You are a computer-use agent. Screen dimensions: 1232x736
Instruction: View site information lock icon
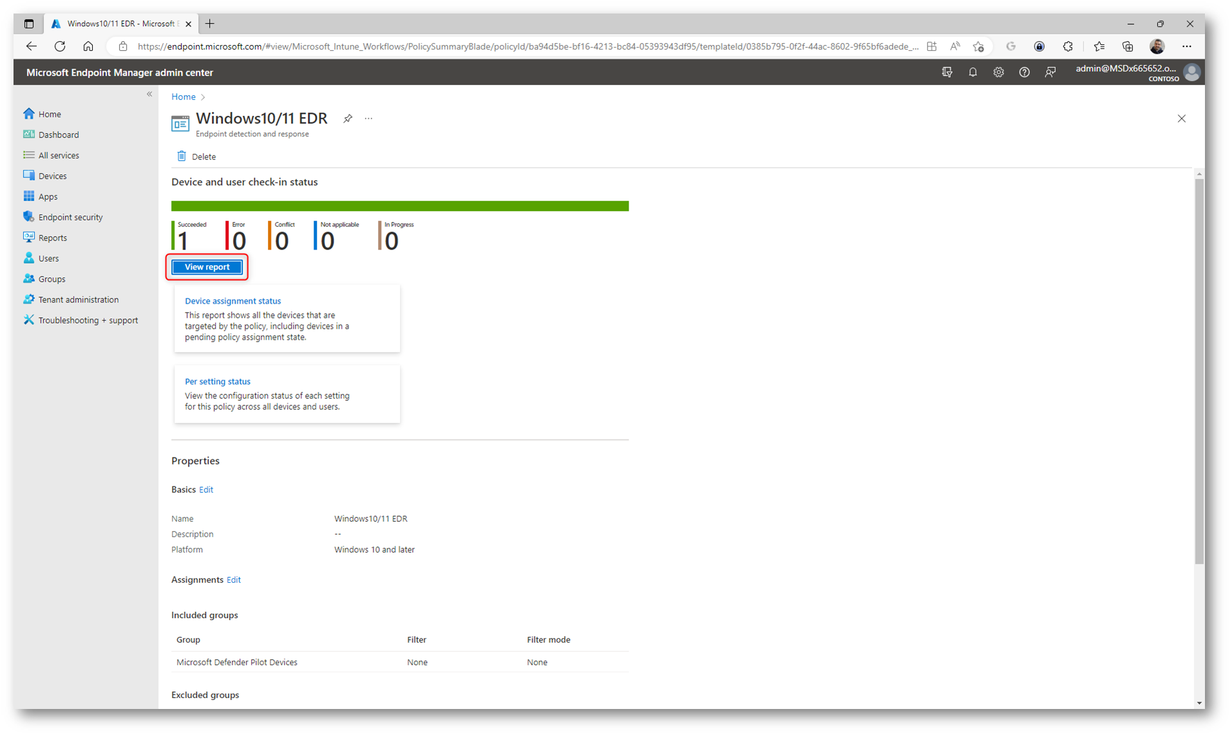(123, 46)
